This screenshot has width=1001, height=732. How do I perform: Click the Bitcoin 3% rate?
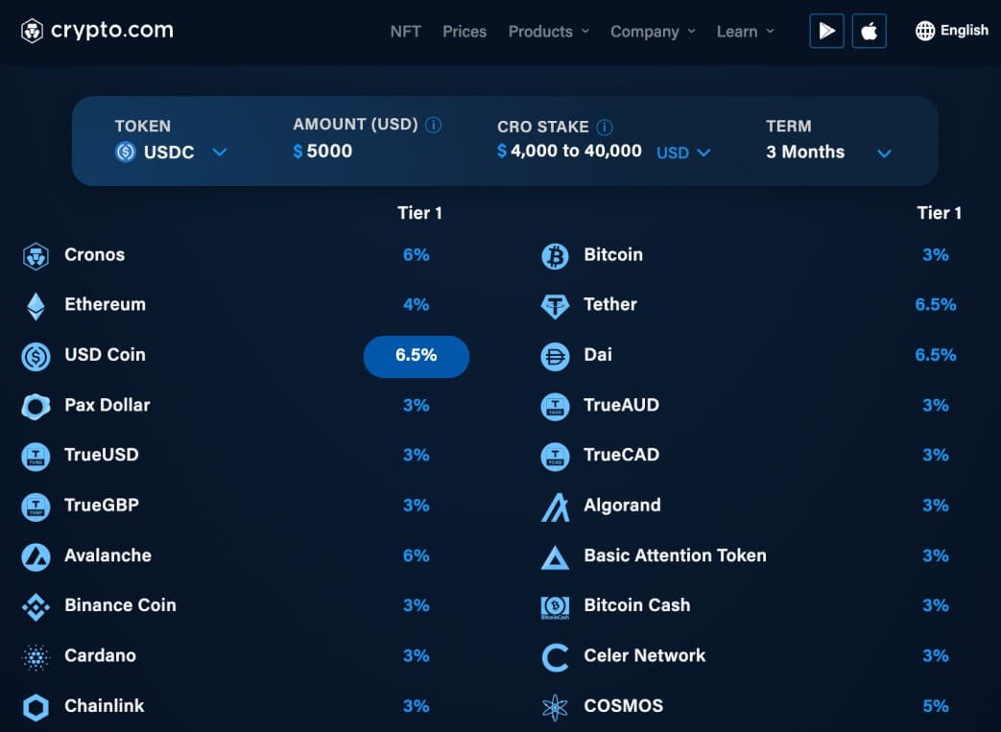pyautogui.click(x=935, y=254)
